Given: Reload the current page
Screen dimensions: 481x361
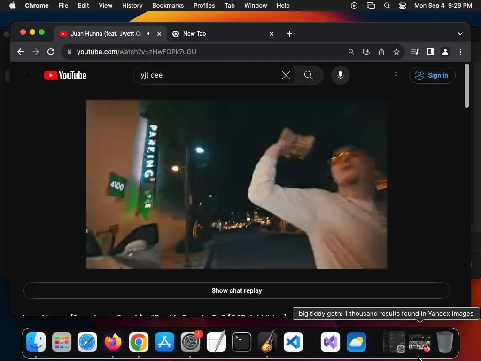Looking at the screenshot, I should 51,52.
